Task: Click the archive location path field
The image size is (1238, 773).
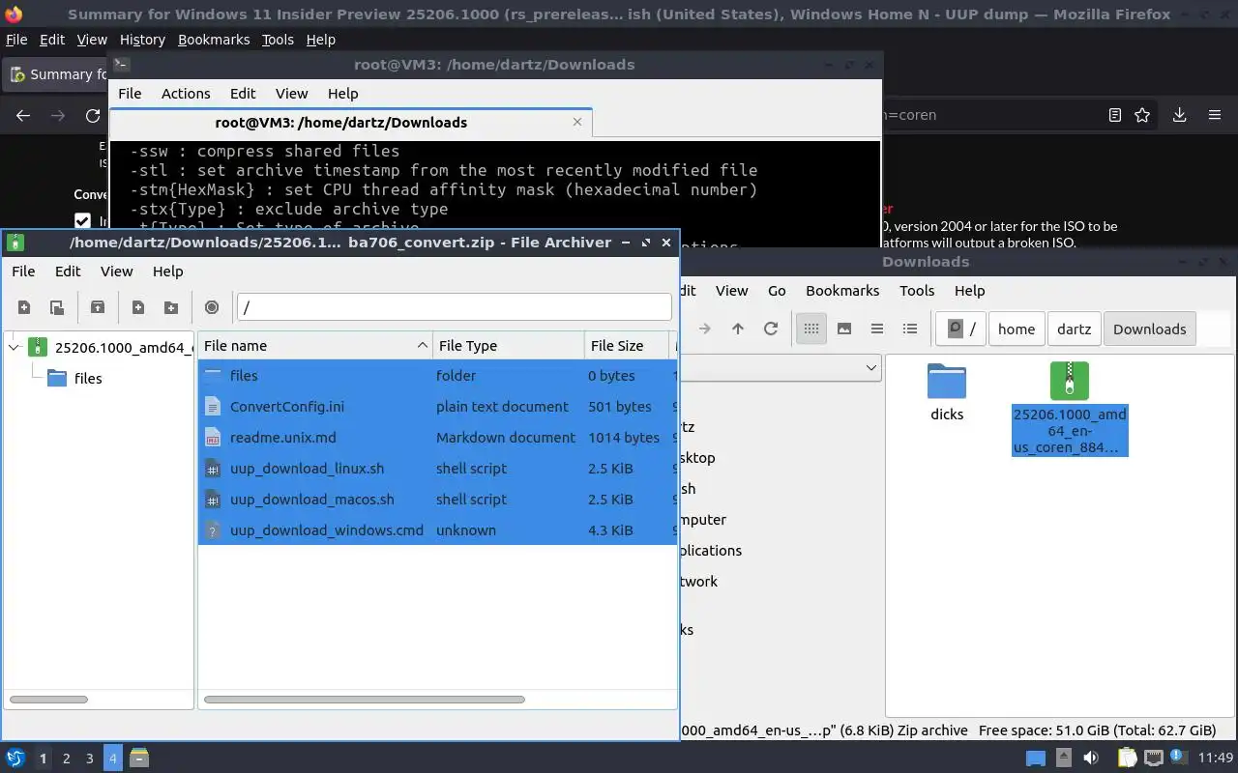Action: coord(454,307)
